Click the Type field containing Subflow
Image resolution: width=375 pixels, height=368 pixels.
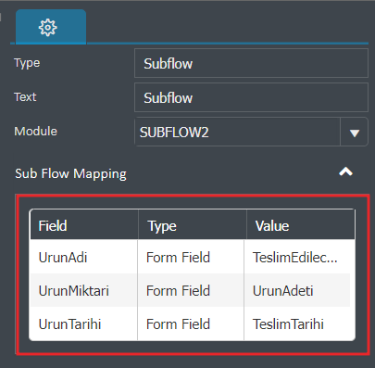251,63
